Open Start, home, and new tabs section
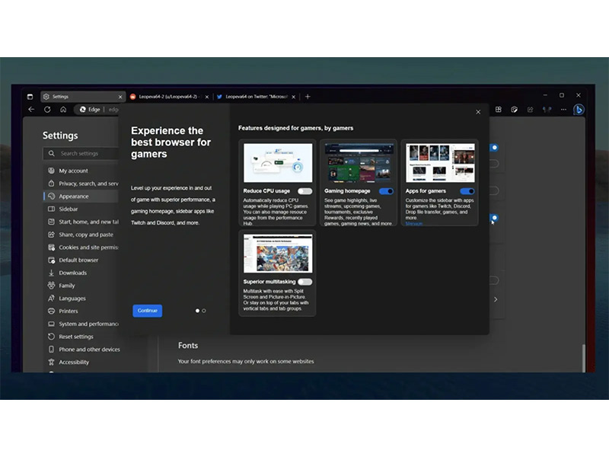The width and height of the screenshot is (609, 457). (x=81, y=222)
